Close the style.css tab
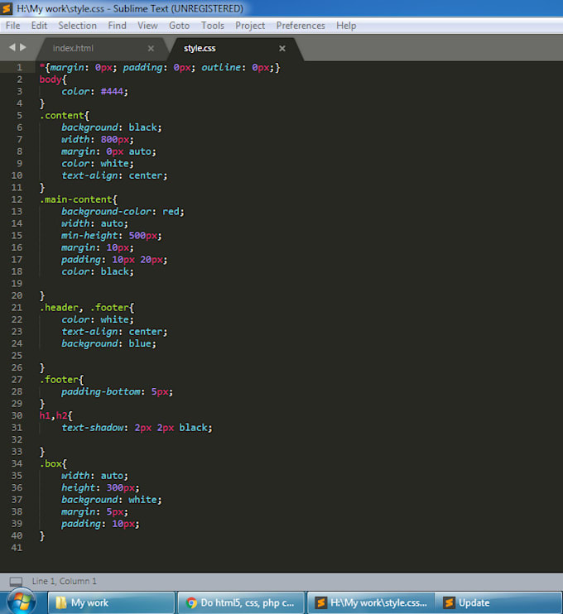Viewport: 563px width, 614px height. (x=281, y=49)
